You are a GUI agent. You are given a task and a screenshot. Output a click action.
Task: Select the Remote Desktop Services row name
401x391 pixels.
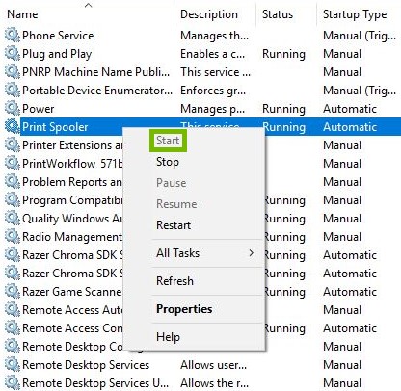point(86,365)
